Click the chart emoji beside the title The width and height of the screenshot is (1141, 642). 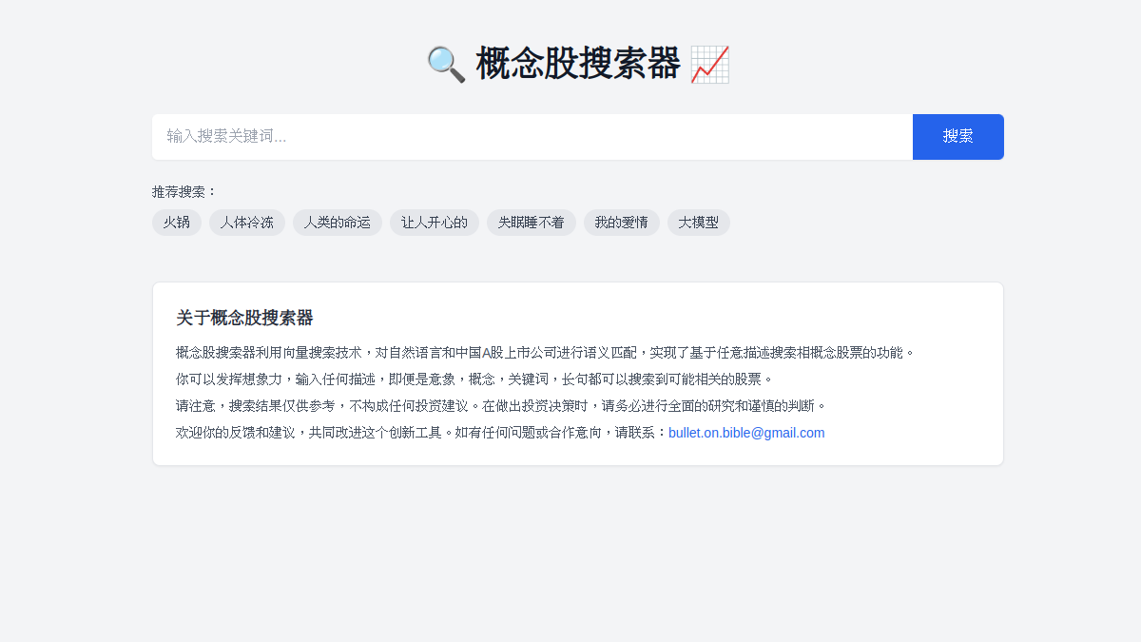[709, 65]
